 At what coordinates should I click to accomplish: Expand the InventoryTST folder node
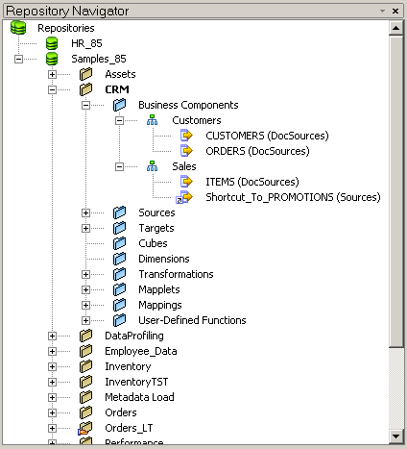pyautogui.click(x=52, y=382)
